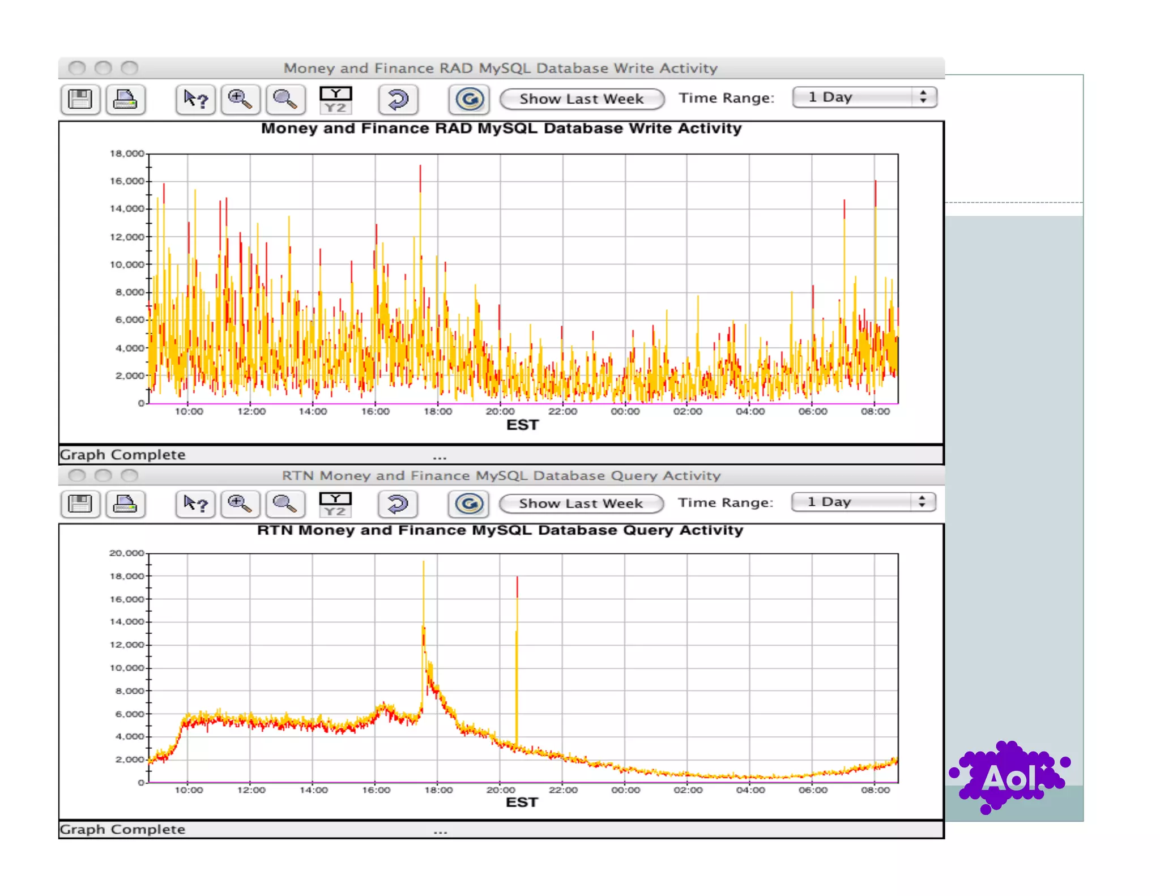Select pointer help tool in Write Activity window
This screenshot has width=1160, height=896.
click(195, 99)
